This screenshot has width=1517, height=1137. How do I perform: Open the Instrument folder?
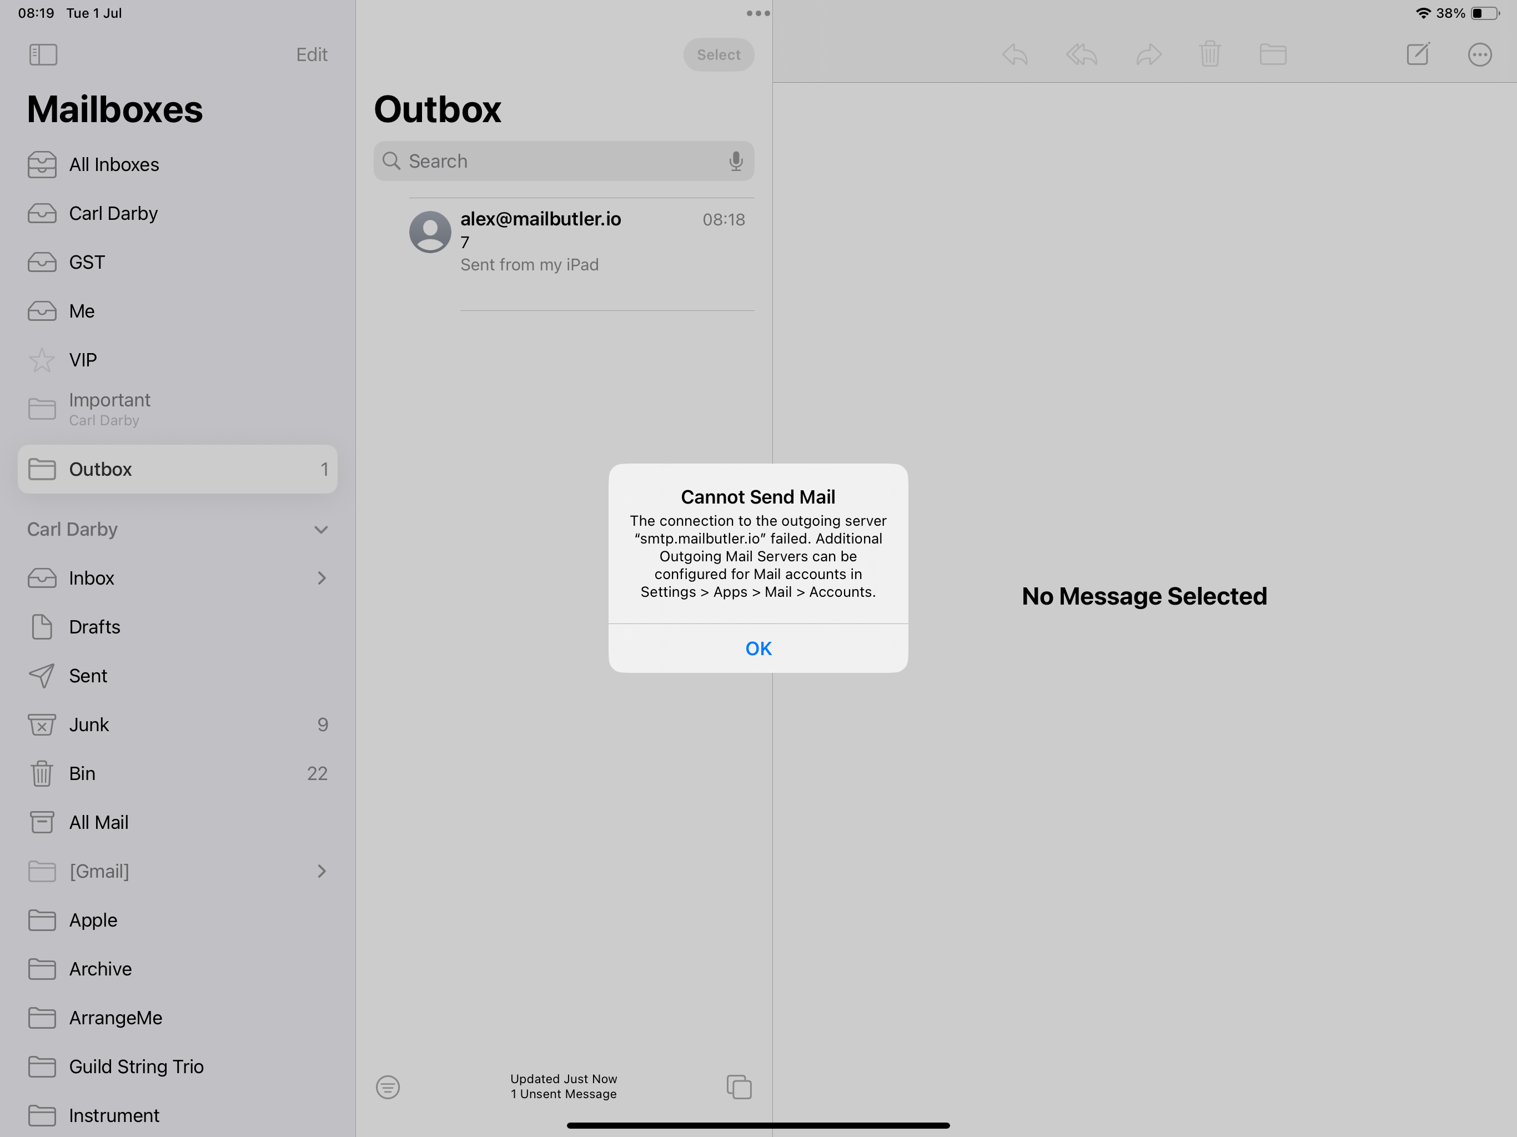pos(178,1115)
